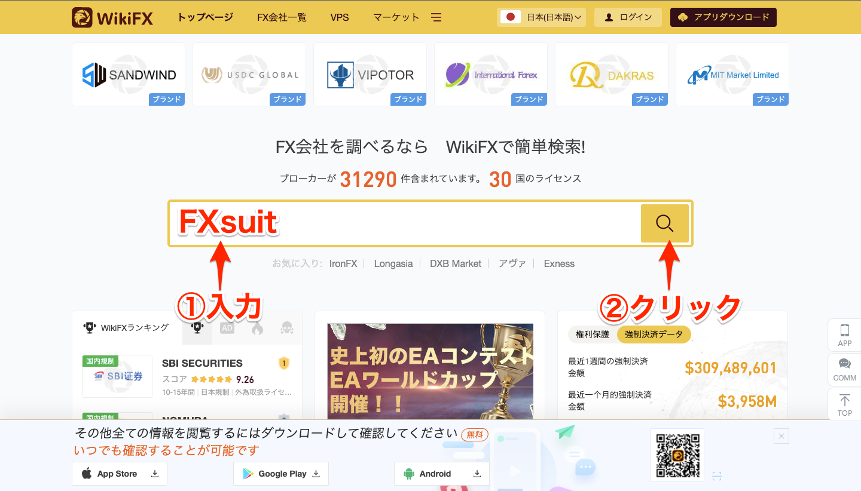Open the COMM chat sidebar icon
This screenshot has width=861, height=491.
coord(845,370)
